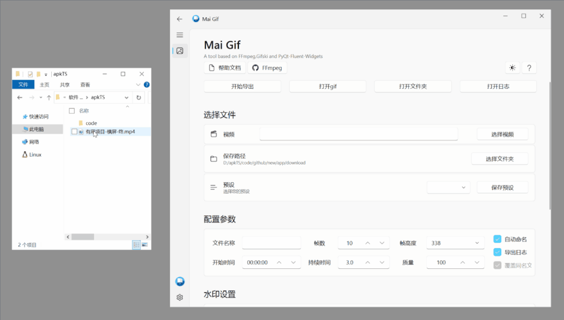
Task: Click the 打开日志 button
Action: click(x=498, y=87)
